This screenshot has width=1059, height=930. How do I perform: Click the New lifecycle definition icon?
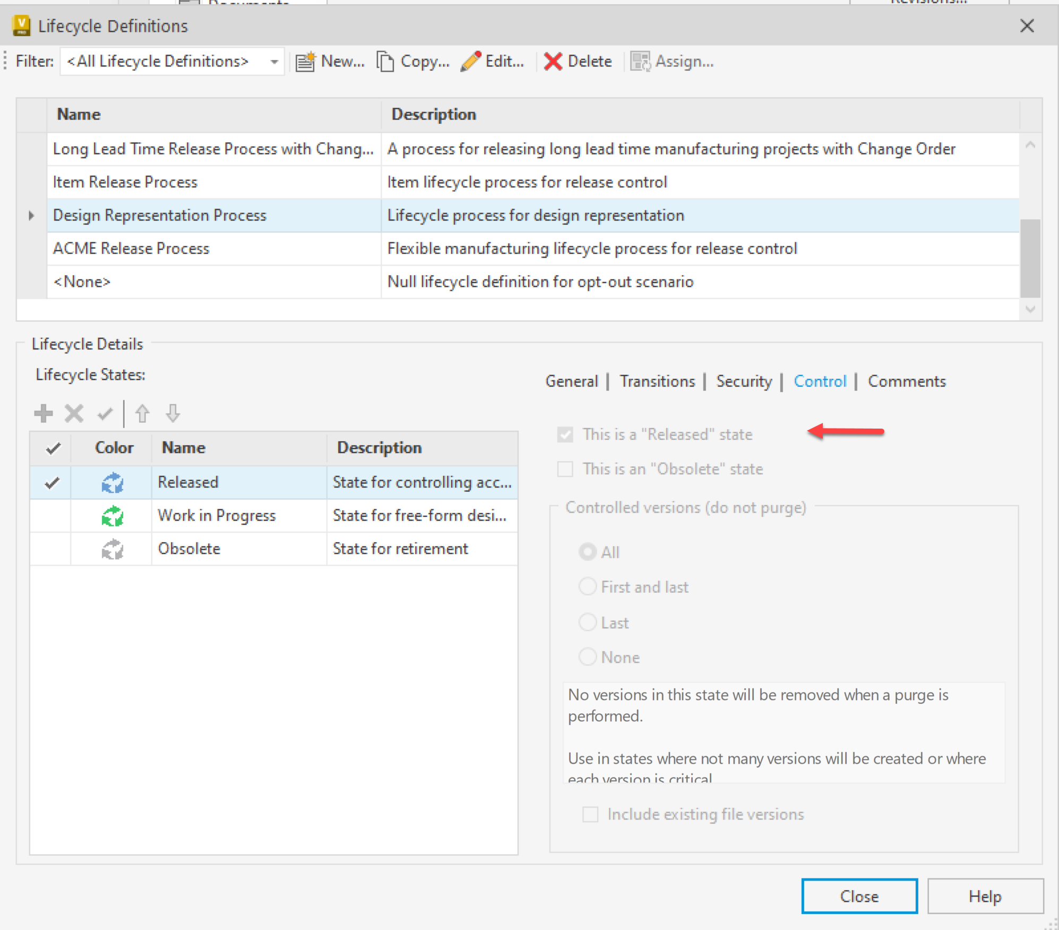(x=305, y=62)
